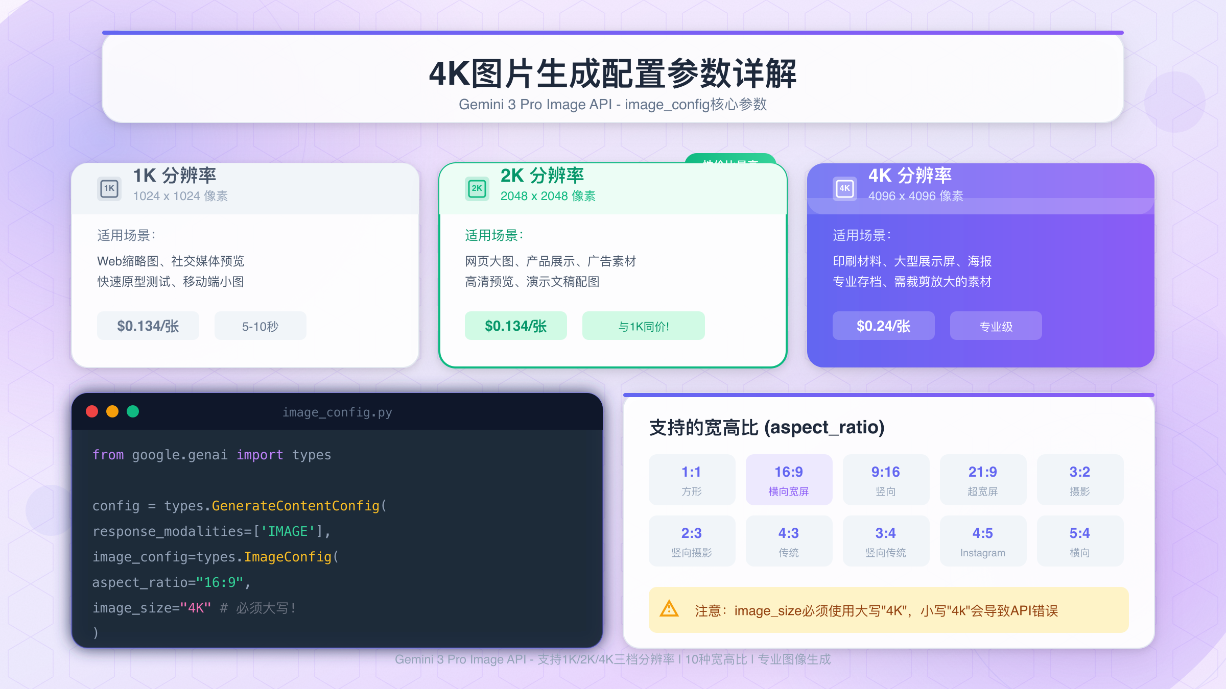Click the orange window dot
Screen dimensions: 1226x689
click(x=112, y=411)
